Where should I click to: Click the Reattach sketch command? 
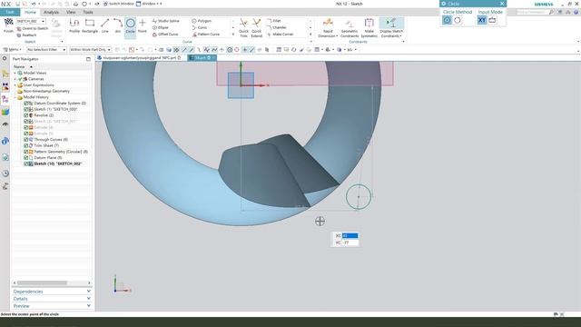[26, 35]
